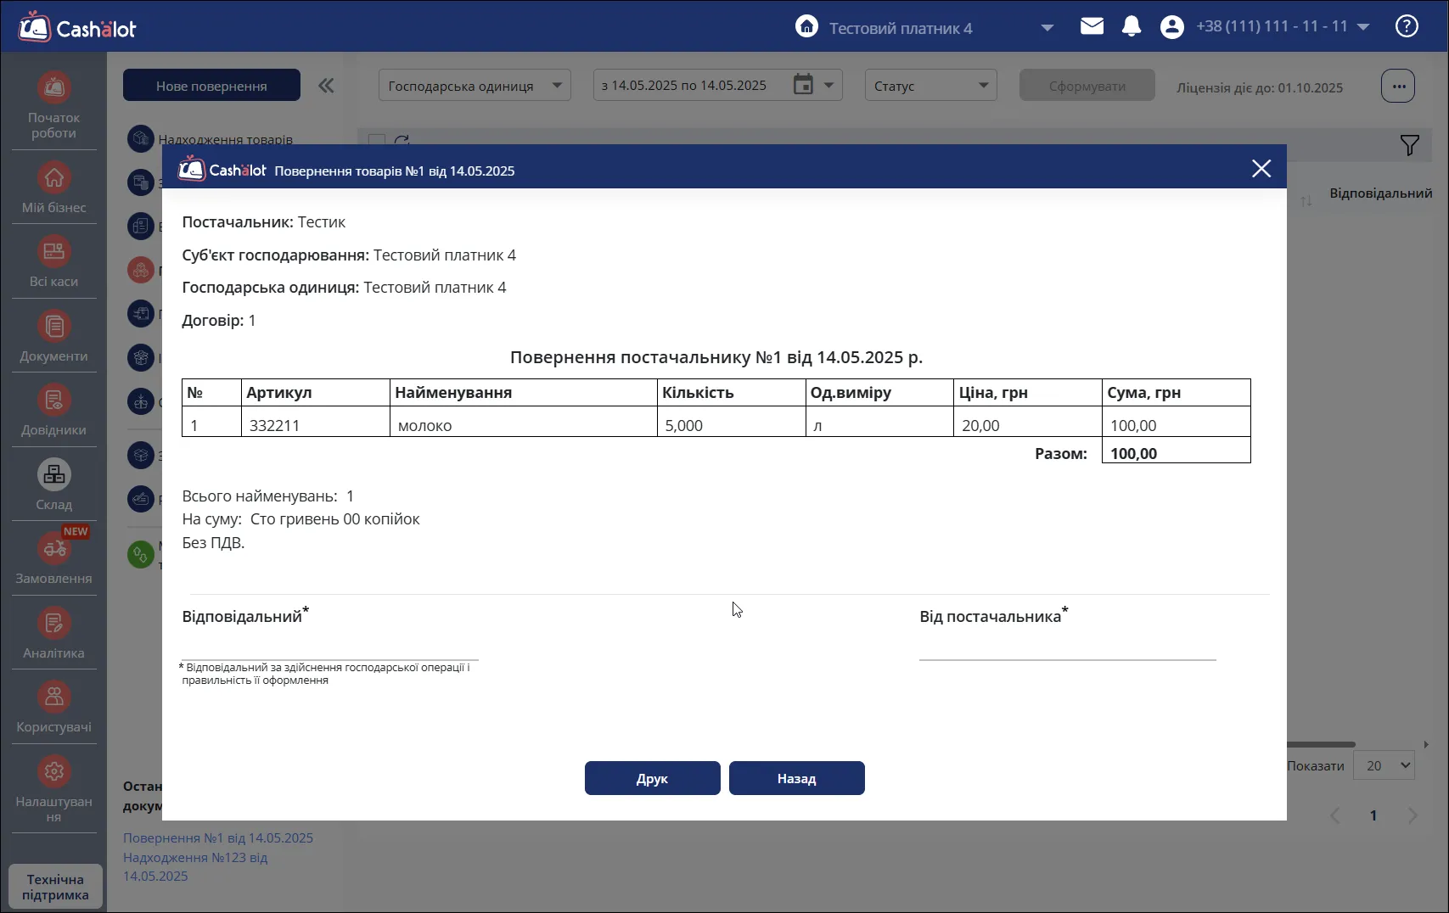The height and width of the screenshot is (913, 1449).
Task: Open the Склад sidebar section
Action: [x=54, y=485]
